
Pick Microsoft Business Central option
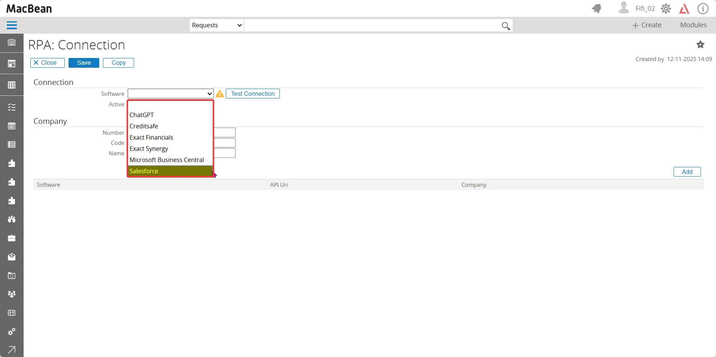pos(170,160)
